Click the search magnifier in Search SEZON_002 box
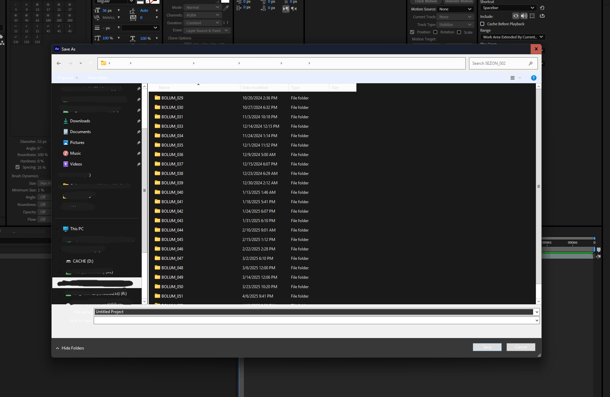The height and width of the screenshot is (397, 610). point(530,63)
